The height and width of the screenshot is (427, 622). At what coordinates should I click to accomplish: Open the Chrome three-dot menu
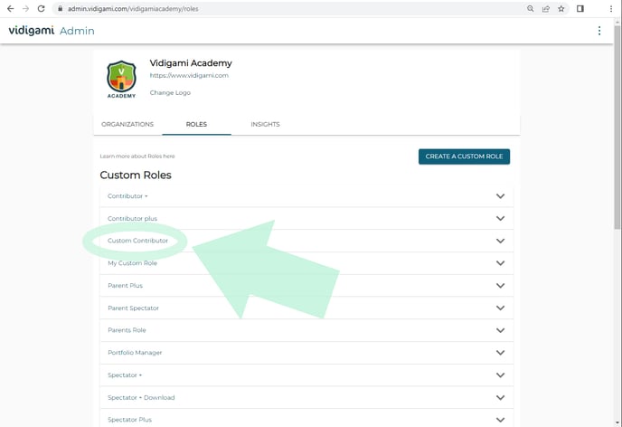click(x=611, y=8)
